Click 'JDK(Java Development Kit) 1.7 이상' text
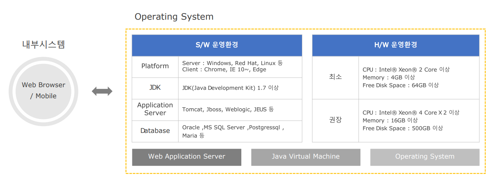 [x=230, y=88]
